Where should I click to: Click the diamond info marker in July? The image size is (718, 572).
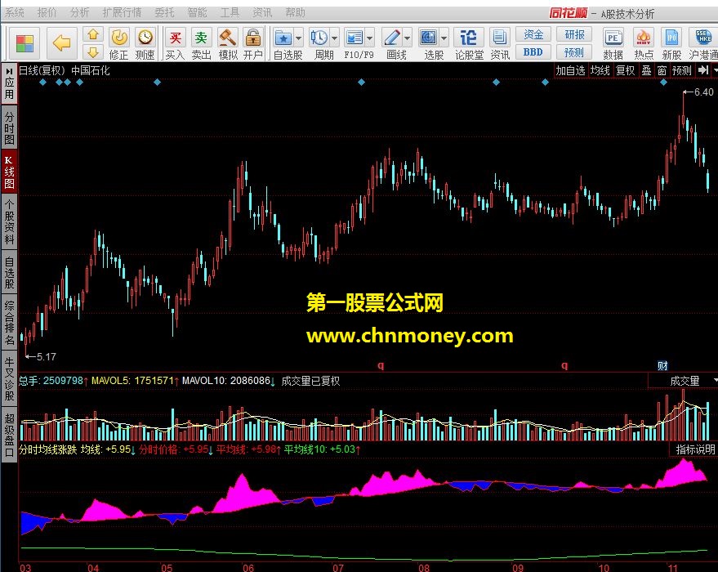[361, 82]
